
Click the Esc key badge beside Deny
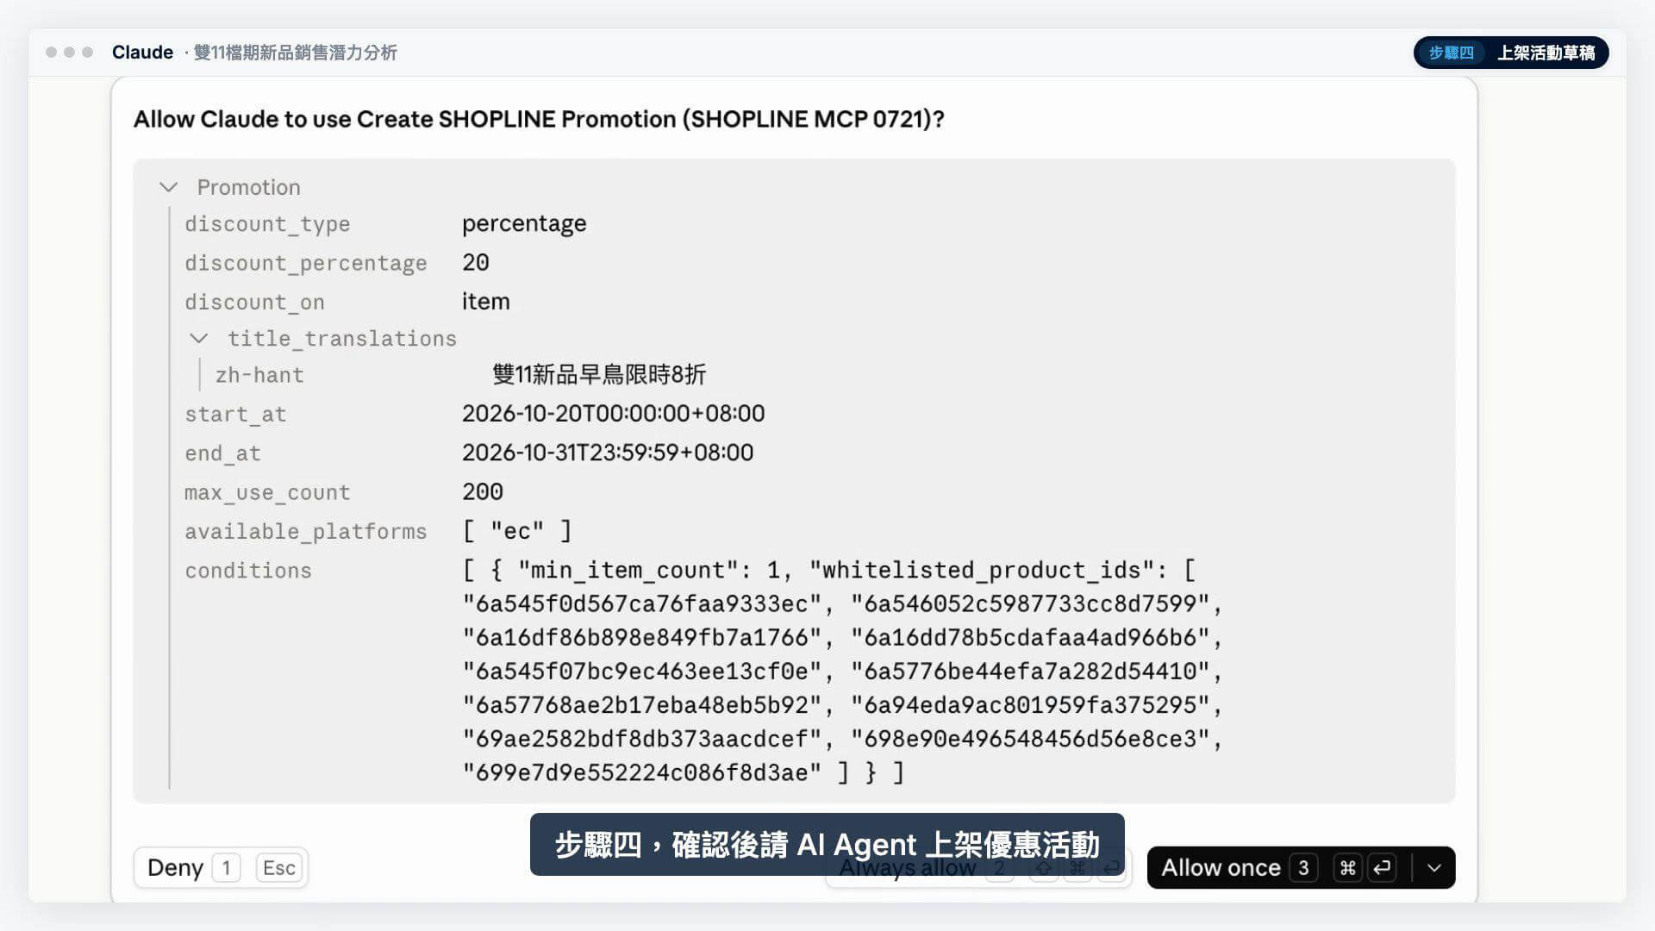tap(279, 868)
